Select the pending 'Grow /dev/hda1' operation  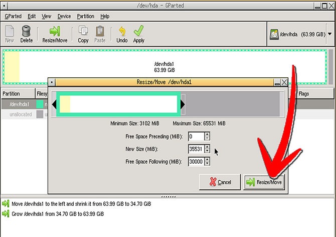(58, 214)
